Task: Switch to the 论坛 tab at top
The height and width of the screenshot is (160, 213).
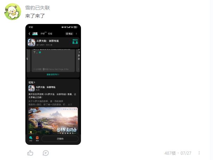Action: click(x=50, y=33)
